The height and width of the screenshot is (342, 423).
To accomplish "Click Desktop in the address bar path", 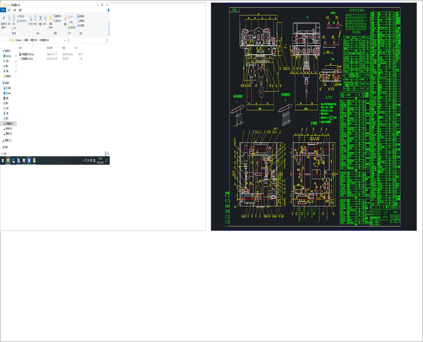I will pos(18,40).
